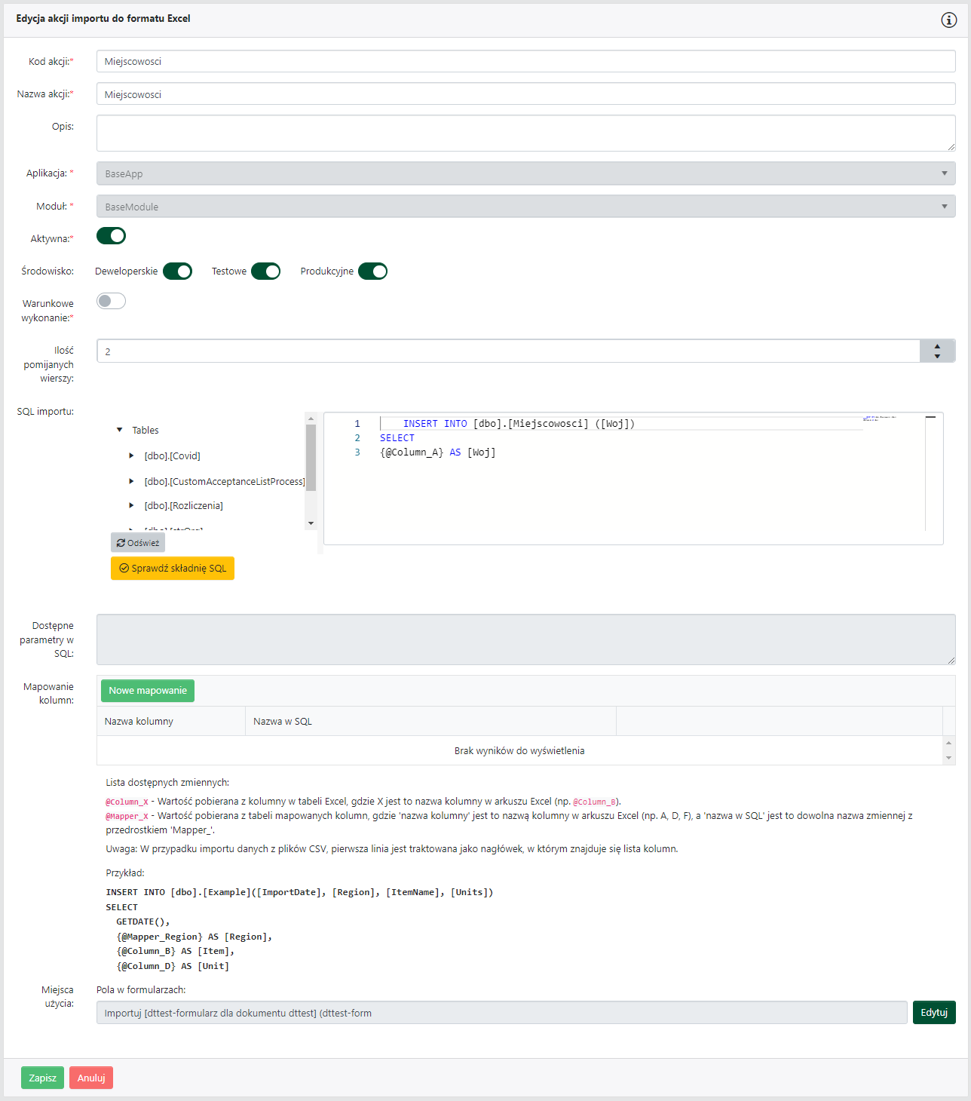Toggle the Aktywna switch off
The height and width of the screenshot is (1101, 971).
point(112,236)
